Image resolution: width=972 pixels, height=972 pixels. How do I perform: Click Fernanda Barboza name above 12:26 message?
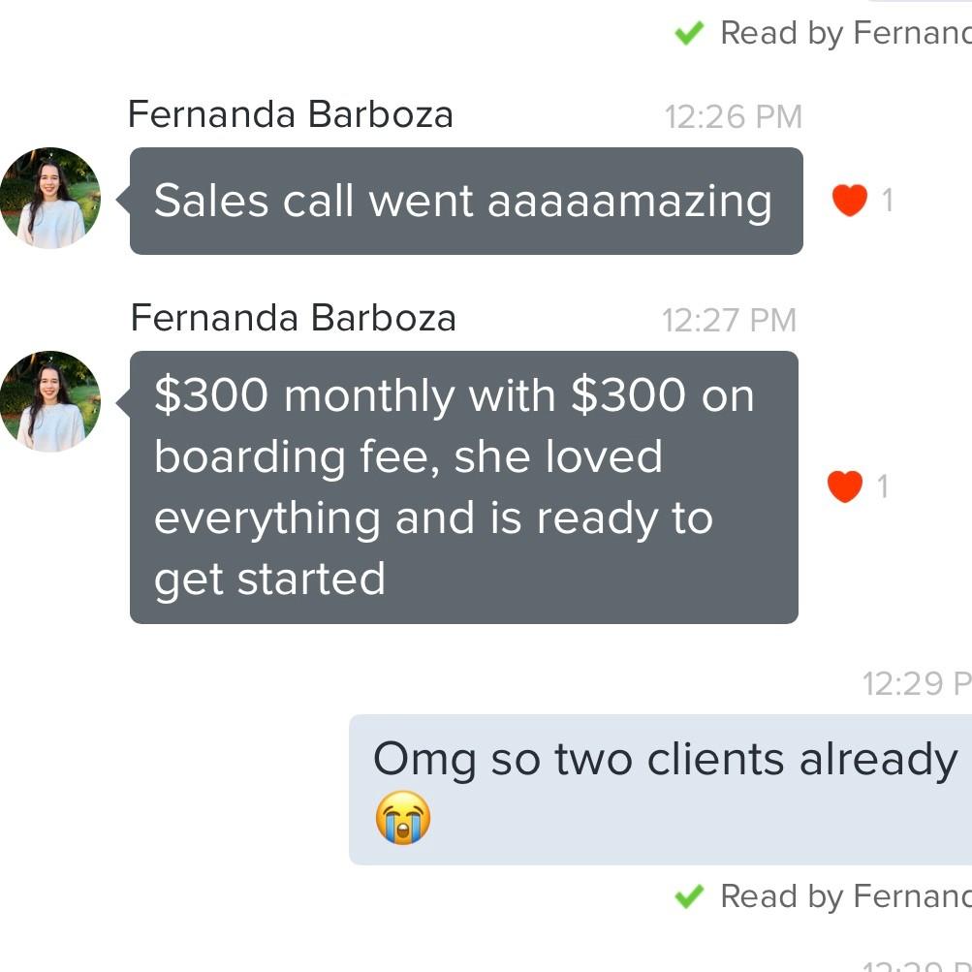(290, 115)
